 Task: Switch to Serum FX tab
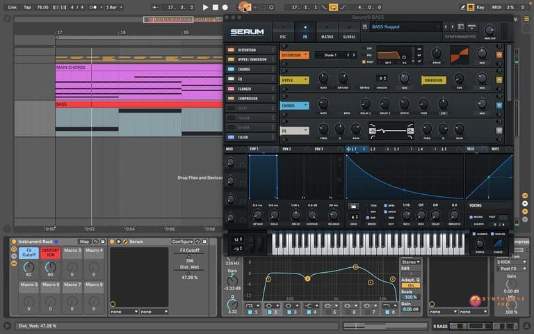coord(305,31)
